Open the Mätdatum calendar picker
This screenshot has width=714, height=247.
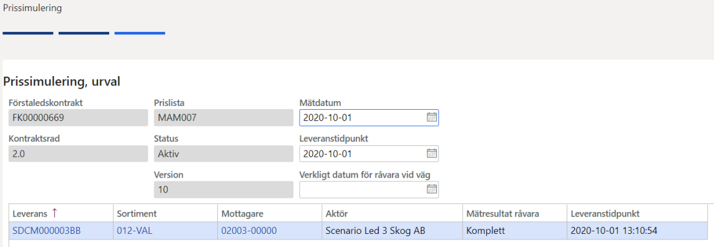tap(431, 117)
